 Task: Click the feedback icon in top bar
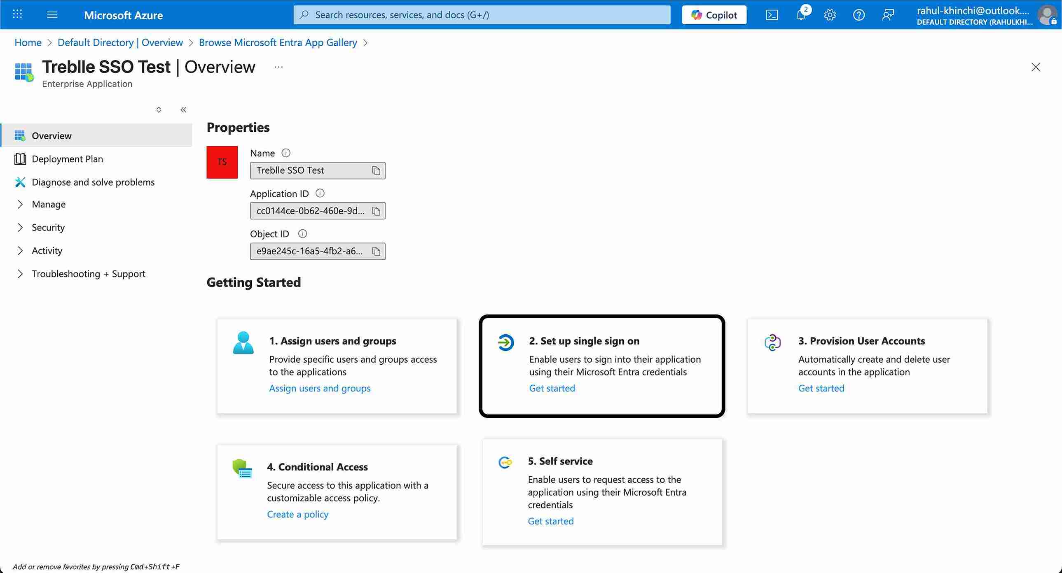click(888, 15)
